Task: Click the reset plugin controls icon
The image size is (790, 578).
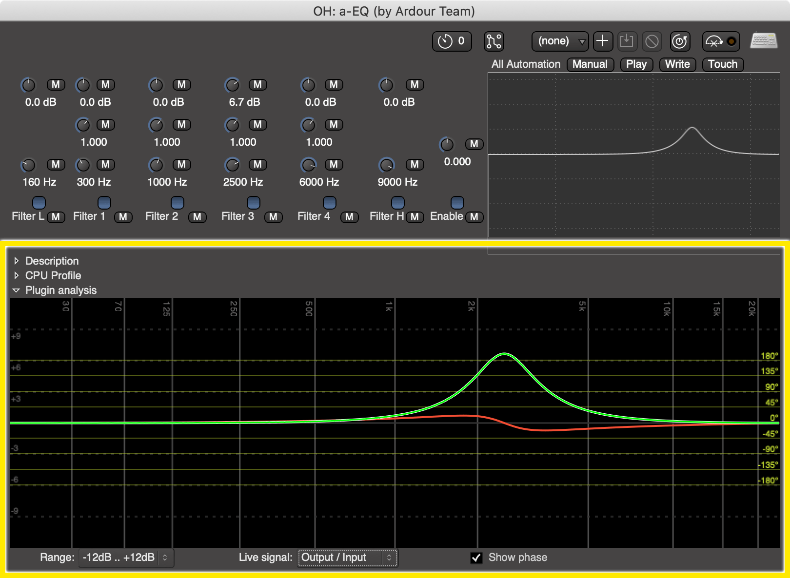Action: 680,41
